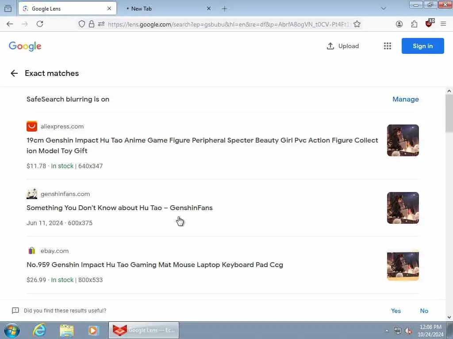Open No.959 Hu Tao Gaming Mat result
This screenshot has width=453, height=339.
click(154, 265)
